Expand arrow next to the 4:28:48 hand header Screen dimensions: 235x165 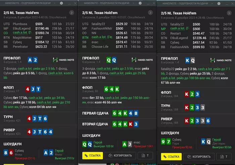click(x=229, y=13)
